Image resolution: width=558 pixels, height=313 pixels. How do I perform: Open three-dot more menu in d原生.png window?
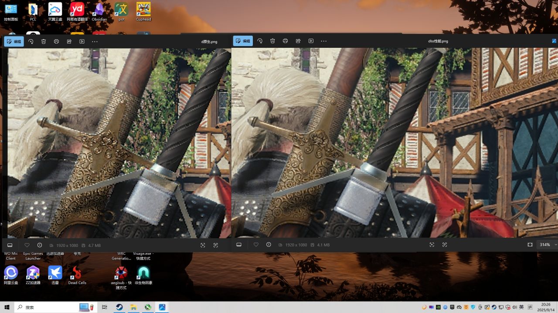coord(95,41)
